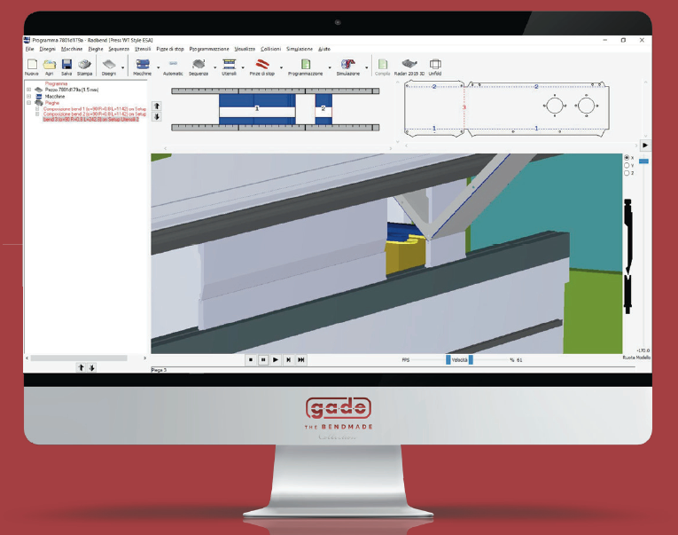Click the Velocità speed slider handle
The height and width of the screenshot is (535, 678).
(x=471, y=359)
